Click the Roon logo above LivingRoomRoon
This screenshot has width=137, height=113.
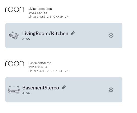pos(15,9)
